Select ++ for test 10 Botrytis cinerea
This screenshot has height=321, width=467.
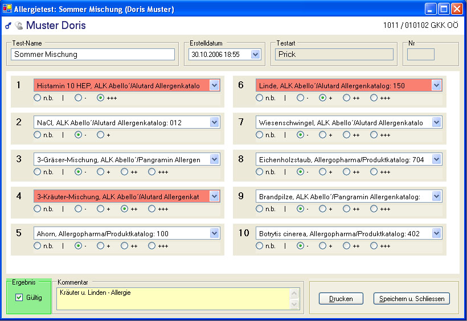pos(346,245)
